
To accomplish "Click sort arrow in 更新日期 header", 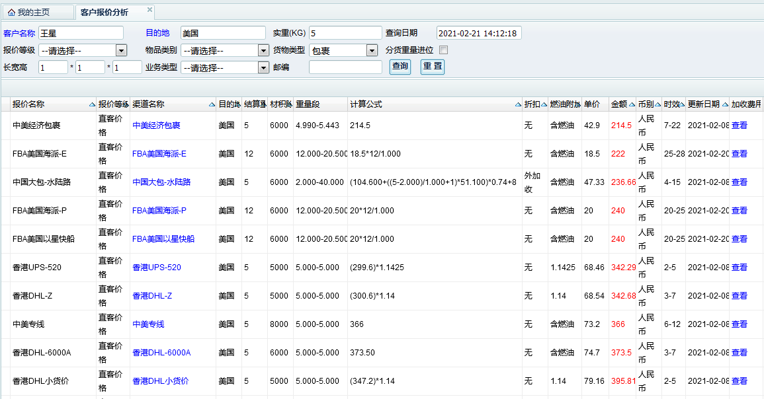I will click(724, 105).
